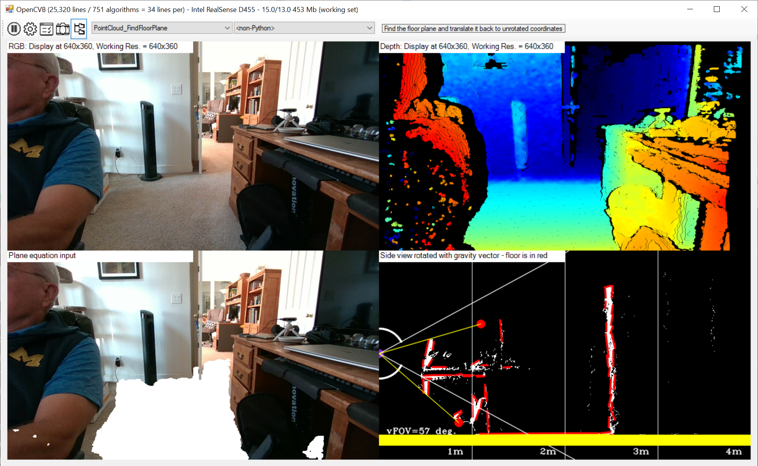Minimize the OpenCVB window
Image resolution: width=758 pixels, height=466 pixels.
tap(690, 9)
